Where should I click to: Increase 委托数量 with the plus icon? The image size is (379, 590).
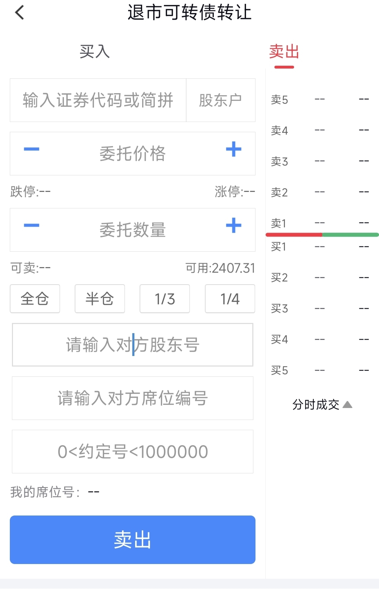[x=234, y=226]
